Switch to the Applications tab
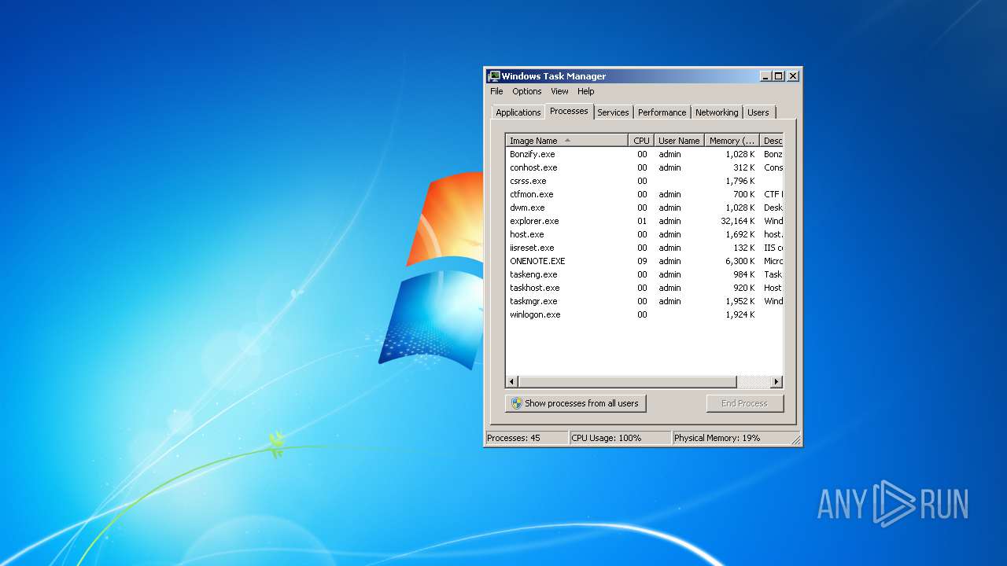 coord(518,112)
